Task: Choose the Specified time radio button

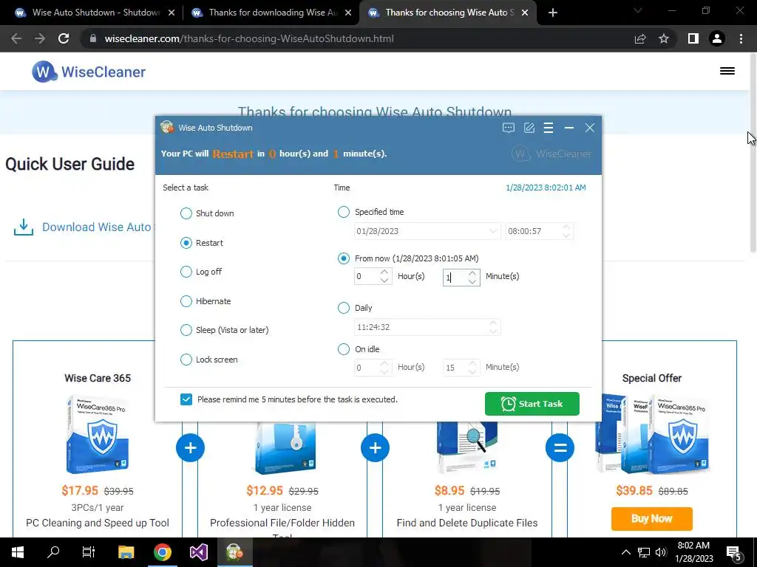Action: click(x=343, y=212)
